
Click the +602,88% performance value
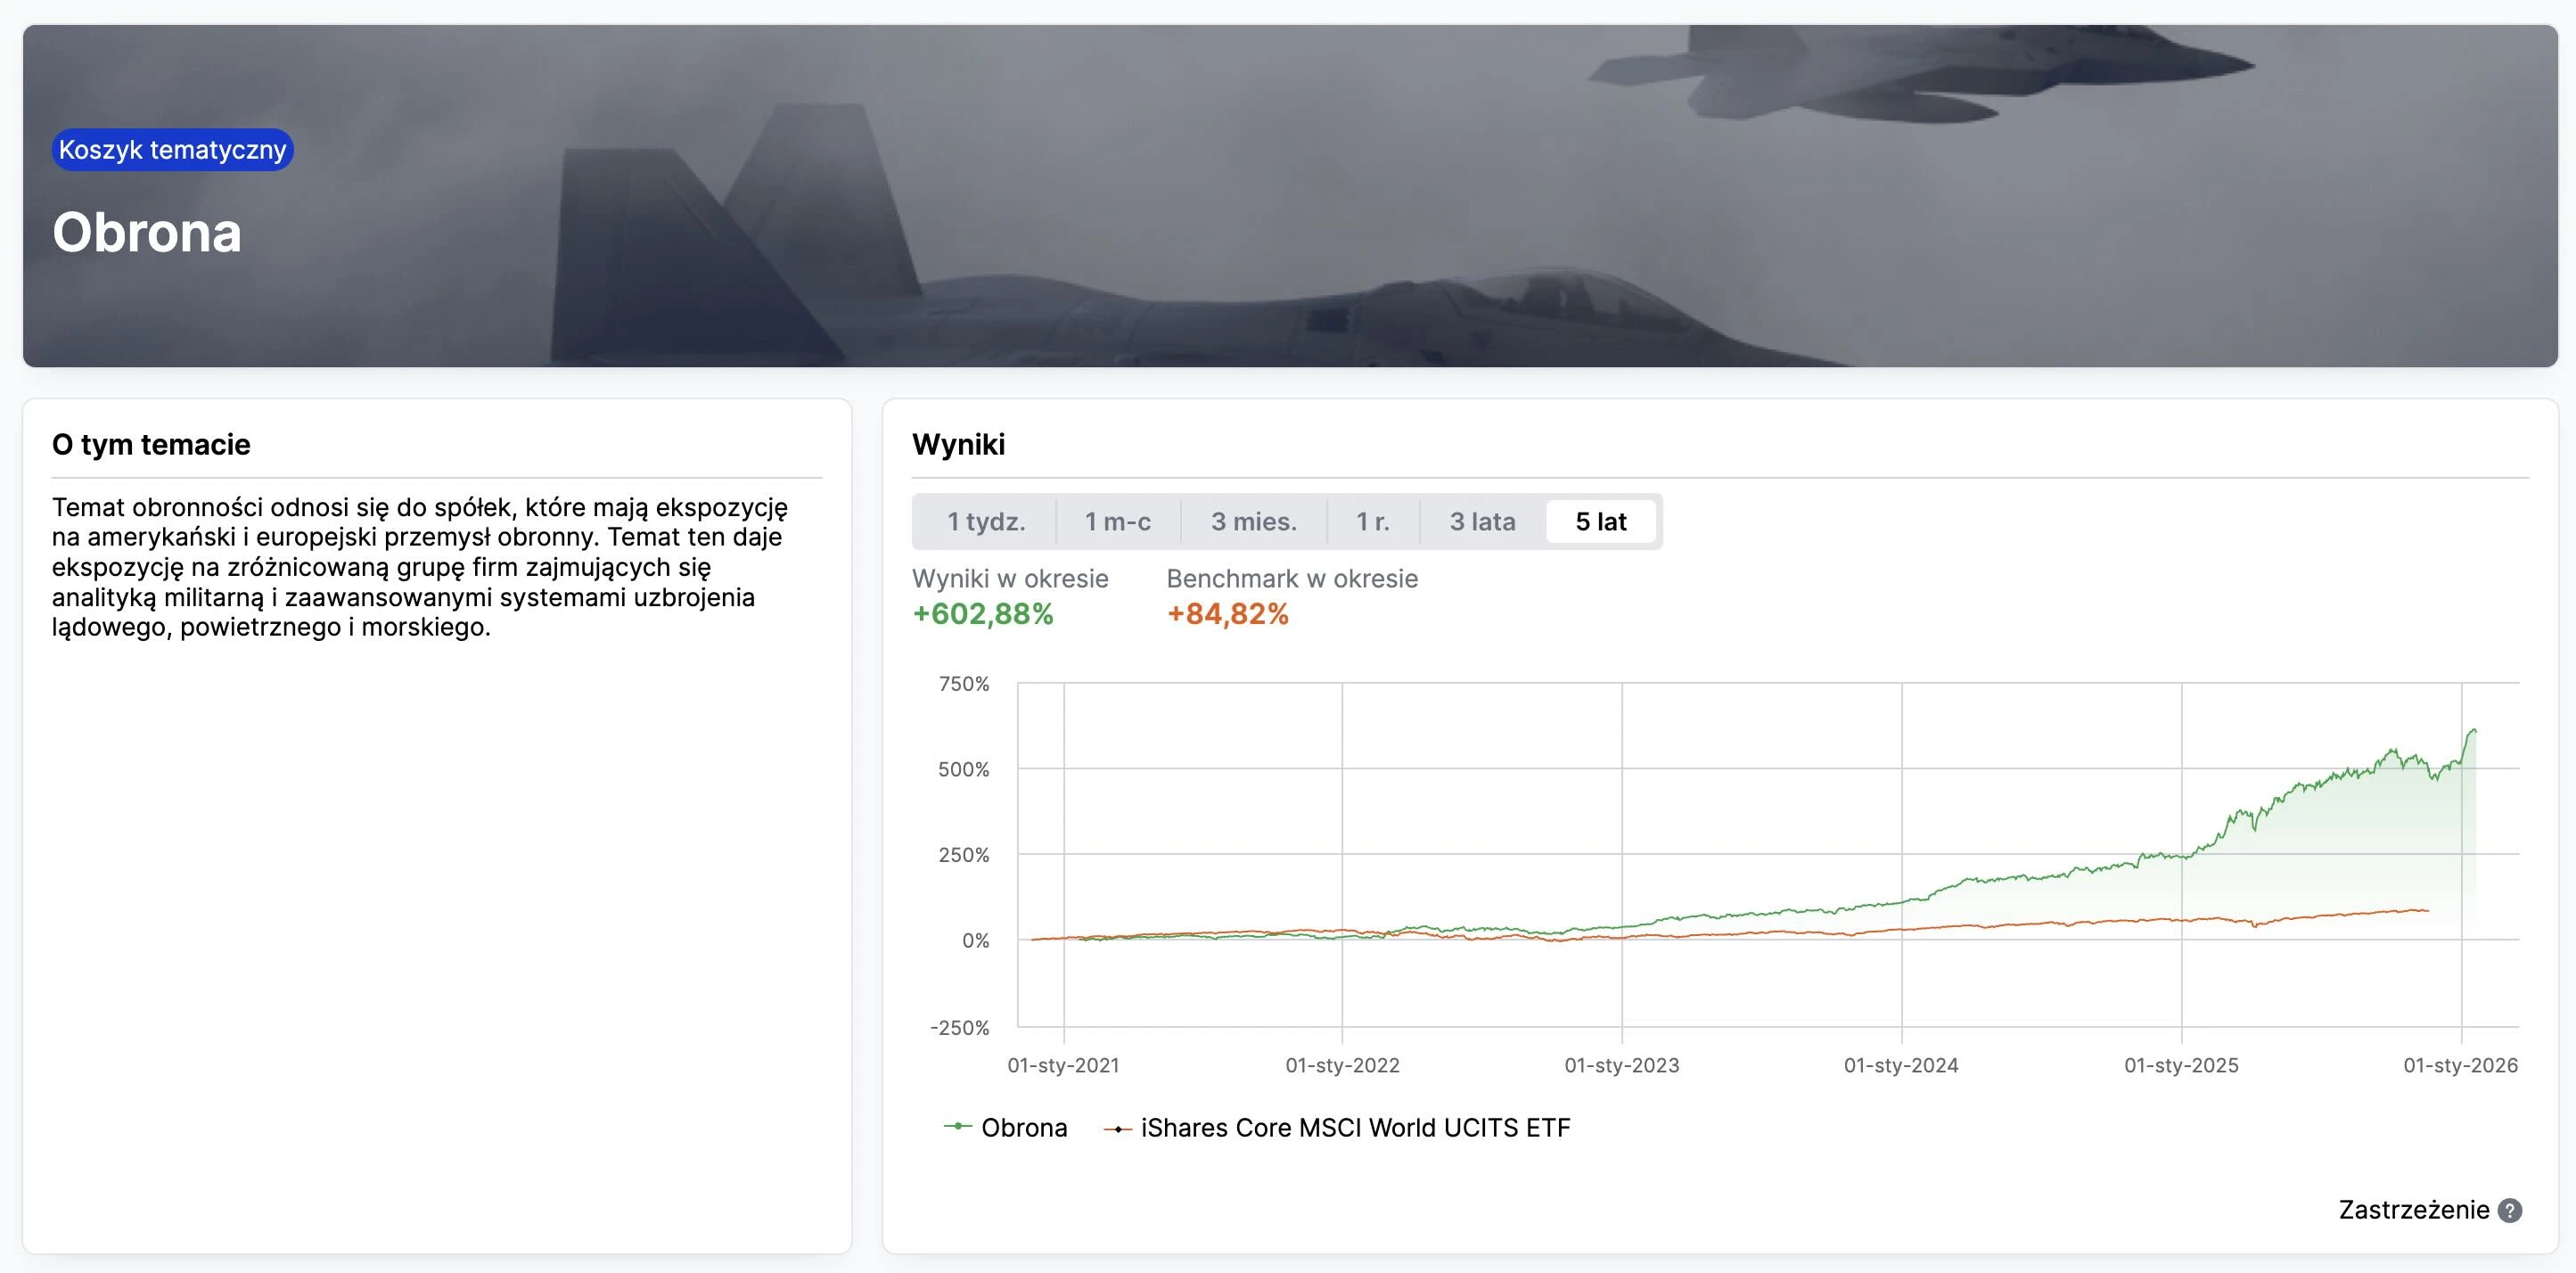click(982, 614)
